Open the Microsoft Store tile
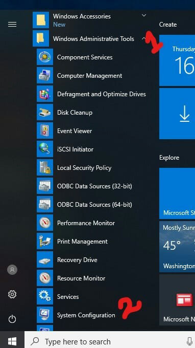Screen dimensions: 195x348 177,193
